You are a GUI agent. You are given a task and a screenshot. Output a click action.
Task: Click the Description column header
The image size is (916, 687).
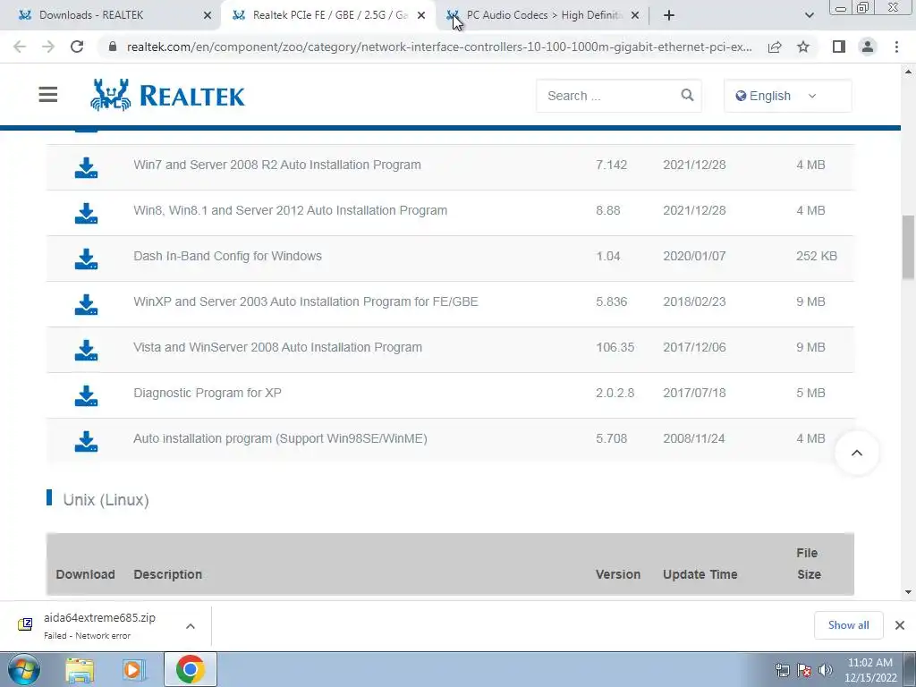click(x=167, y=574)
